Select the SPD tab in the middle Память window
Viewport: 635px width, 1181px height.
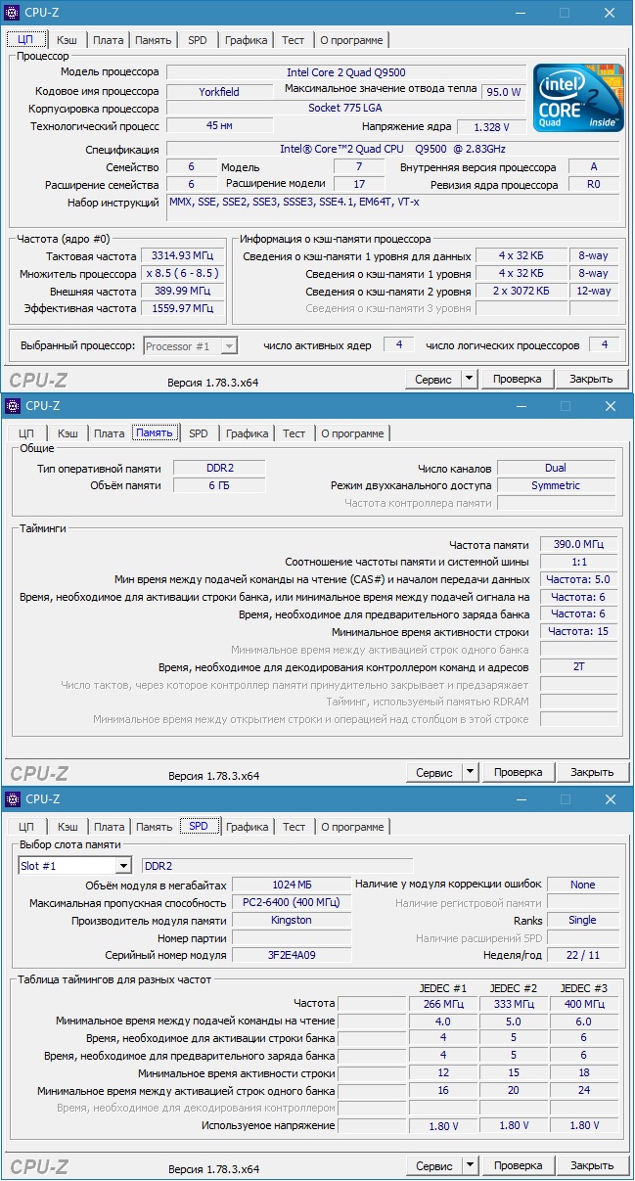[199, 433]
